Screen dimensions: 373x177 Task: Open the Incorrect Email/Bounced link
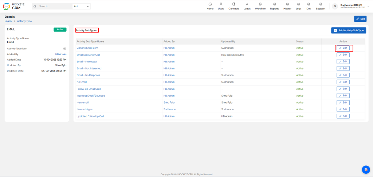[91, 96]
